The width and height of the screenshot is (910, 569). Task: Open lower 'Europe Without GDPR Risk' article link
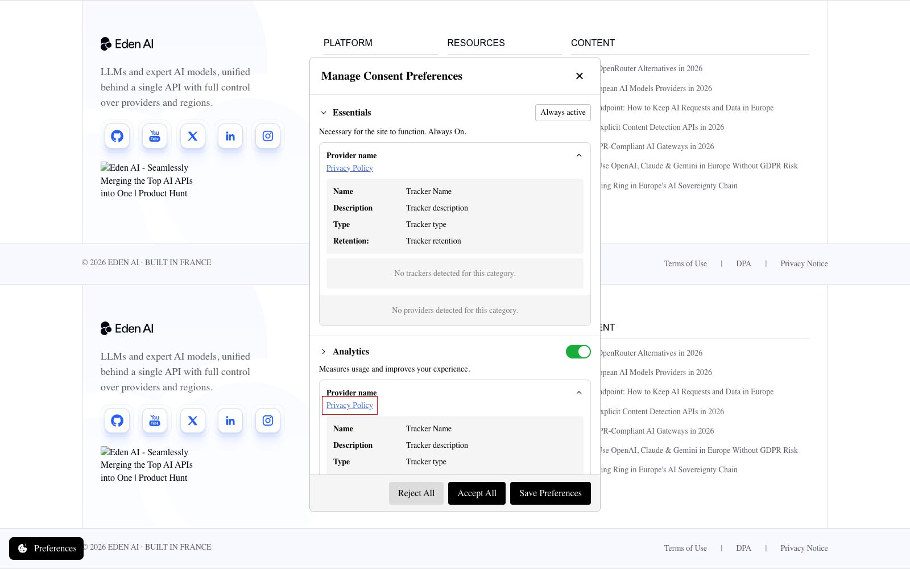pyautogui.click(x=699, y=450)
